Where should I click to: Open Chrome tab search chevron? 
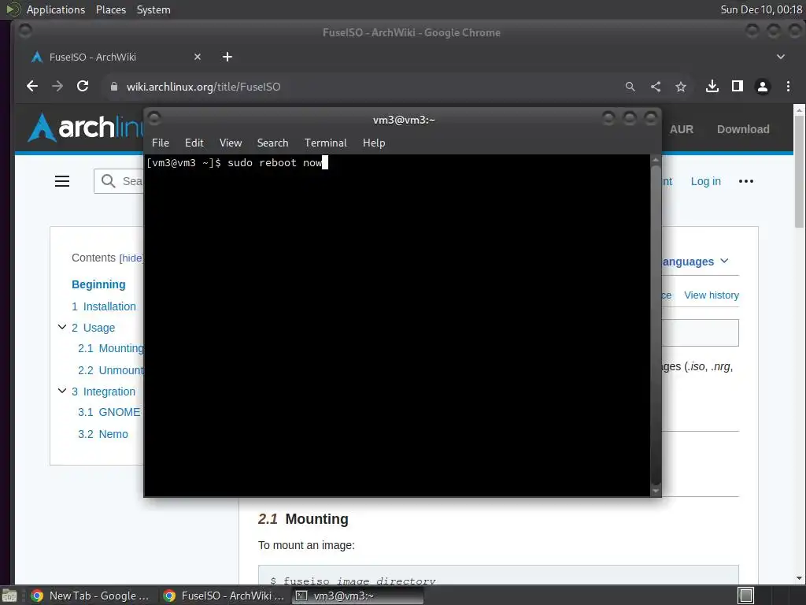(x=780, y=57)
